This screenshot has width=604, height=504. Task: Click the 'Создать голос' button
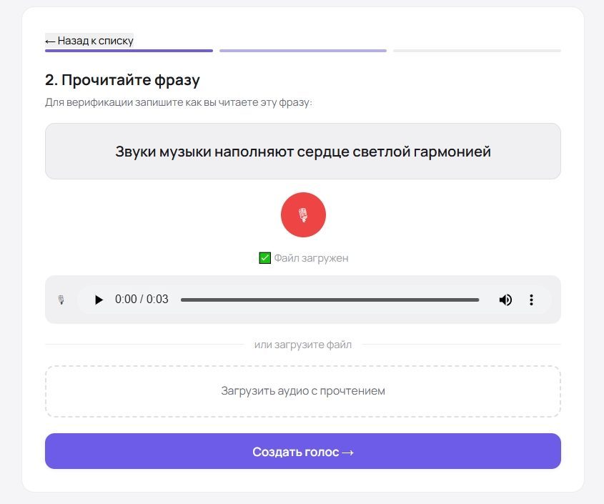[x=303, y=451]
